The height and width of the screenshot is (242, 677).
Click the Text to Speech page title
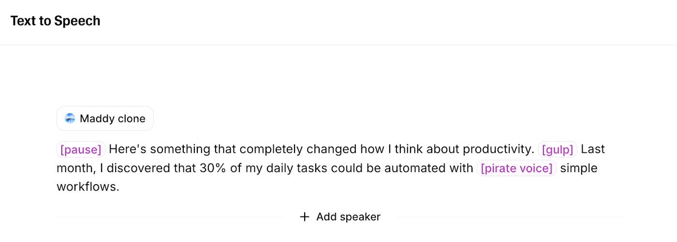point(55,21)
